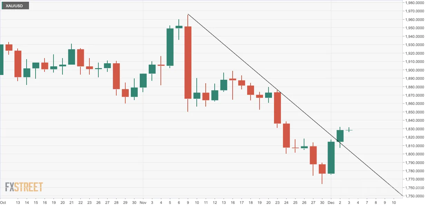Click the large green candle on Nov 5
Image resolution: width=429 pixels, height=207 pixels.
(x=170, y=47)
